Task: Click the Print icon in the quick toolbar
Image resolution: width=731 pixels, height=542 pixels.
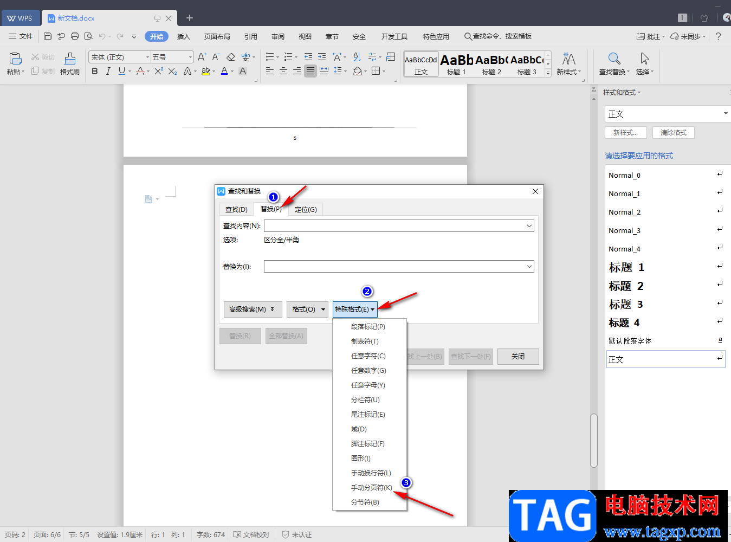Action: pos(75,36)
